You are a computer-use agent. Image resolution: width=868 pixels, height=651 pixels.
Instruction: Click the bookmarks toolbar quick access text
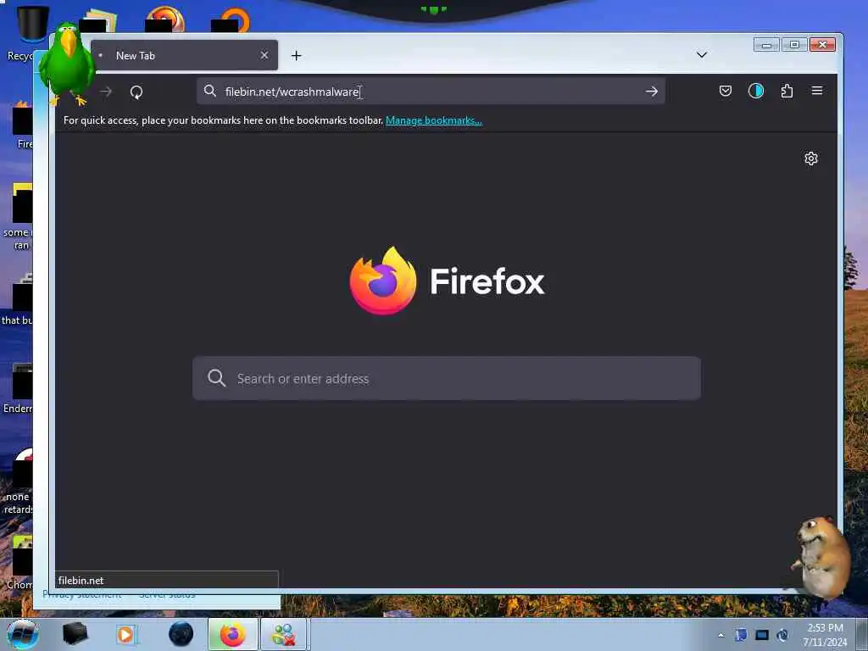[x=223, y=120]
